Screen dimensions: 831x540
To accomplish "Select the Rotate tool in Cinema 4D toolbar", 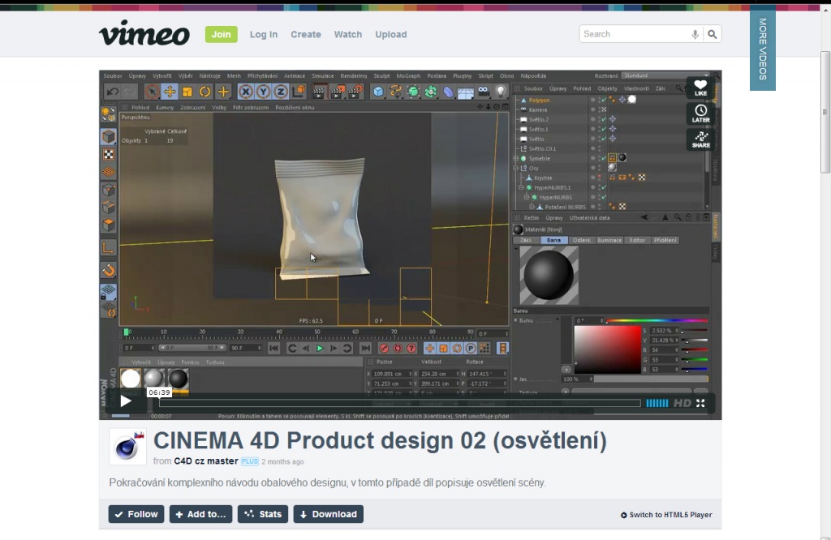I will (x=205, y=92).
